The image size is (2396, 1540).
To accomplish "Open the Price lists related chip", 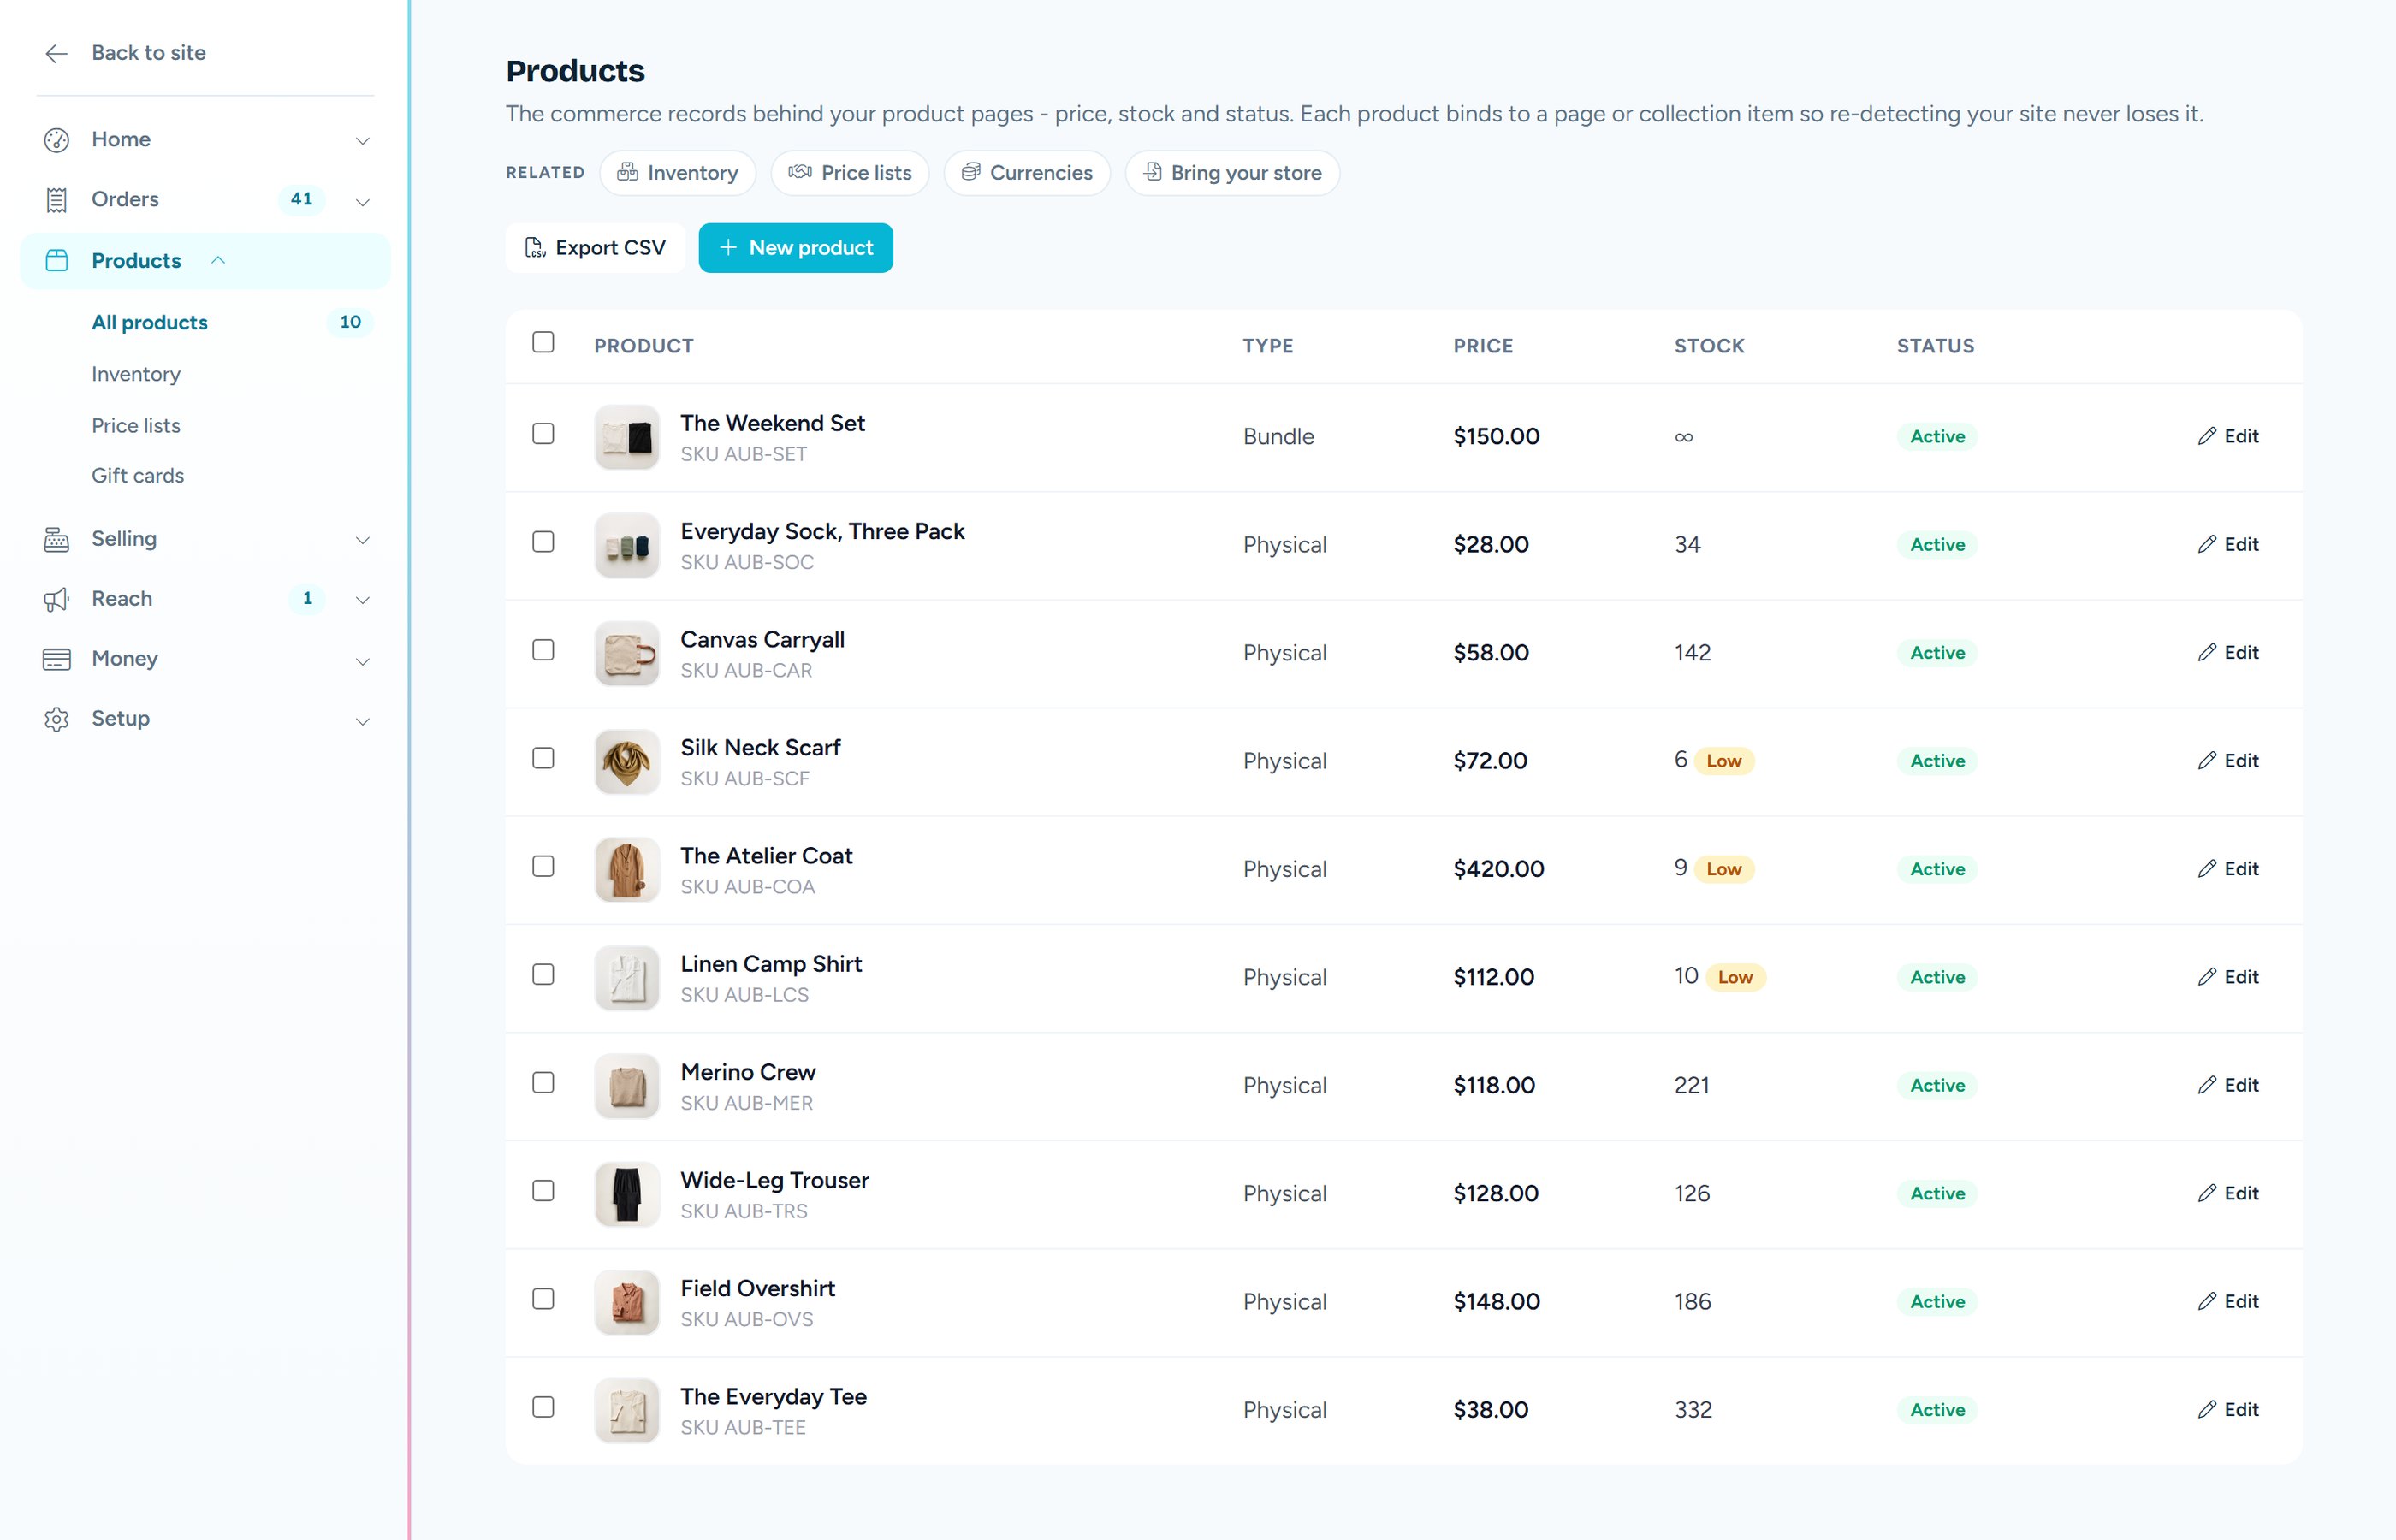I will click(850, 172).
